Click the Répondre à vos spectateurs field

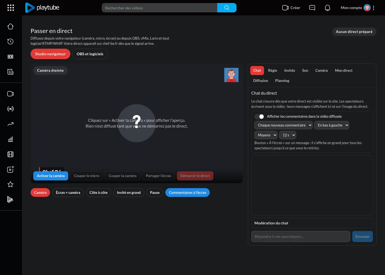click(x=301, y=237)
